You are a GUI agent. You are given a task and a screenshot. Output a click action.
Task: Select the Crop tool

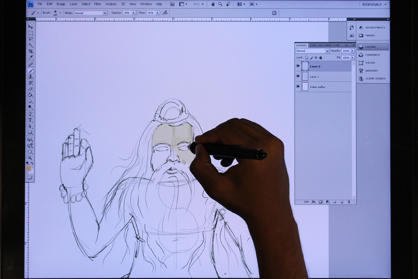(30, 51)
